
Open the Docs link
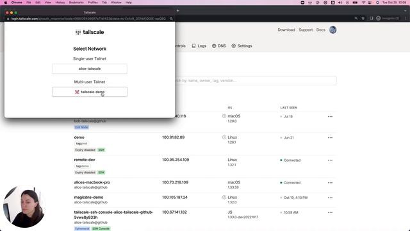pos(320,30)
